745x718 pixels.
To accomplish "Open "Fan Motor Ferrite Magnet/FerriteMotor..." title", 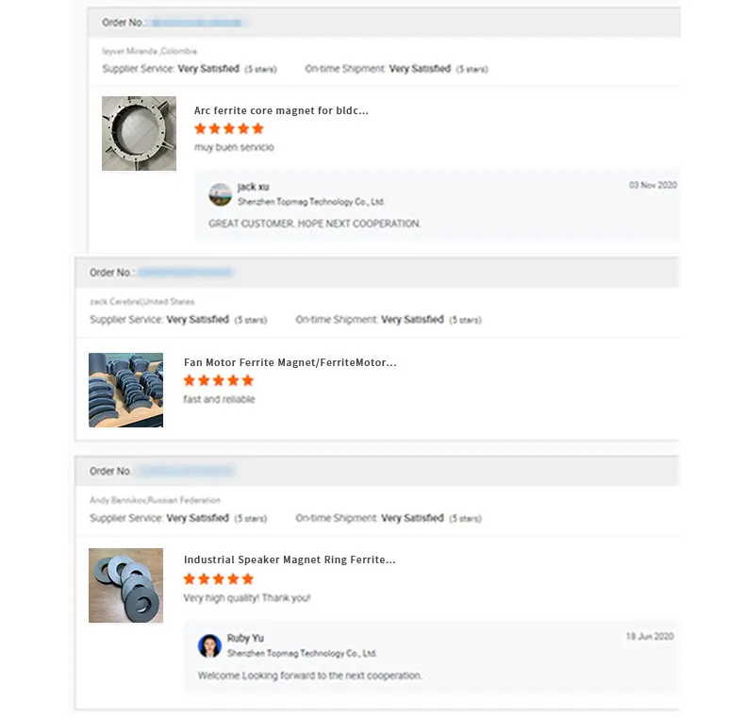I will click(x=290, y=362).
